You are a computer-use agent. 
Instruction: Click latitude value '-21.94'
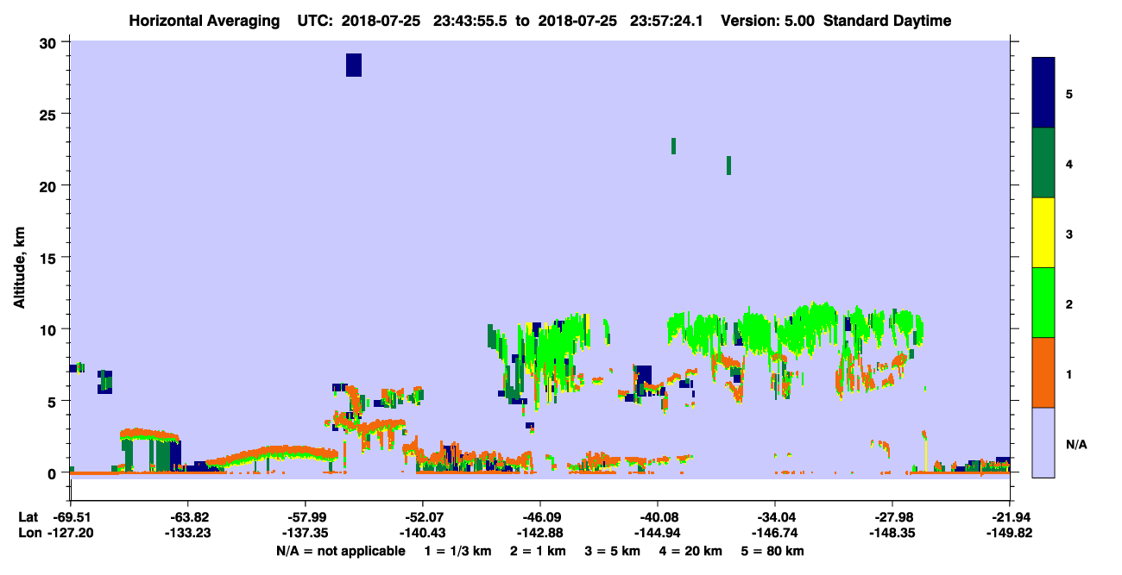coord(1010,517)
